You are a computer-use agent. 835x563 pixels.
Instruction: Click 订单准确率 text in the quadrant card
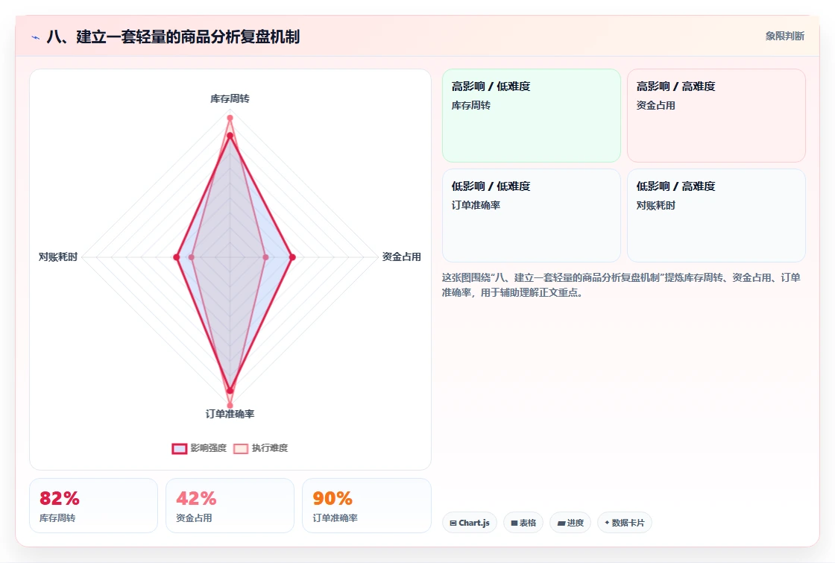point(476,205)
